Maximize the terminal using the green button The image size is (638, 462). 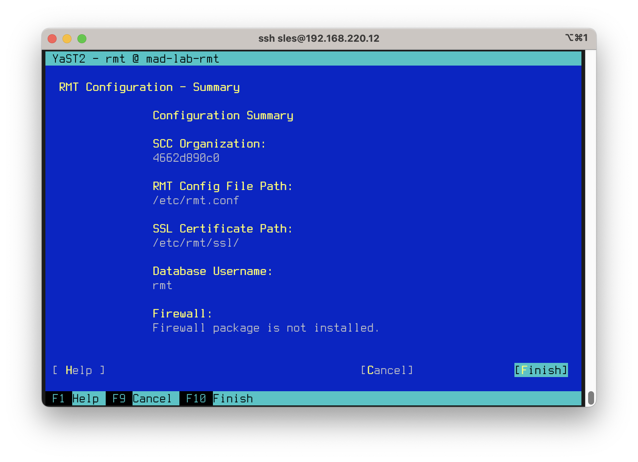click(x=82, y=39)
